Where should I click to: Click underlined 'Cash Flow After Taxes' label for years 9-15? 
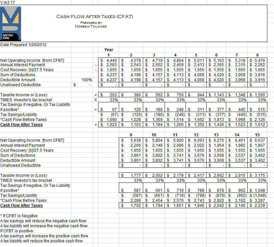[x=21, y=206]
